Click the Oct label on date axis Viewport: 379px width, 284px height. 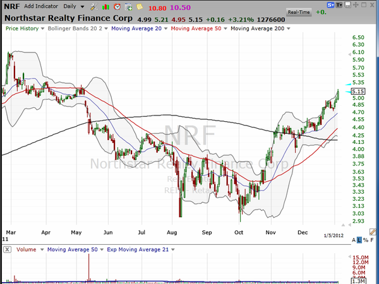click(239, 232)
